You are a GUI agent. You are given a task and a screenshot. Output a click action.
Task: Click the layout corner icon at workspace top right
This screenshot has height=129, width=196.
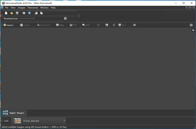(193, 30)
